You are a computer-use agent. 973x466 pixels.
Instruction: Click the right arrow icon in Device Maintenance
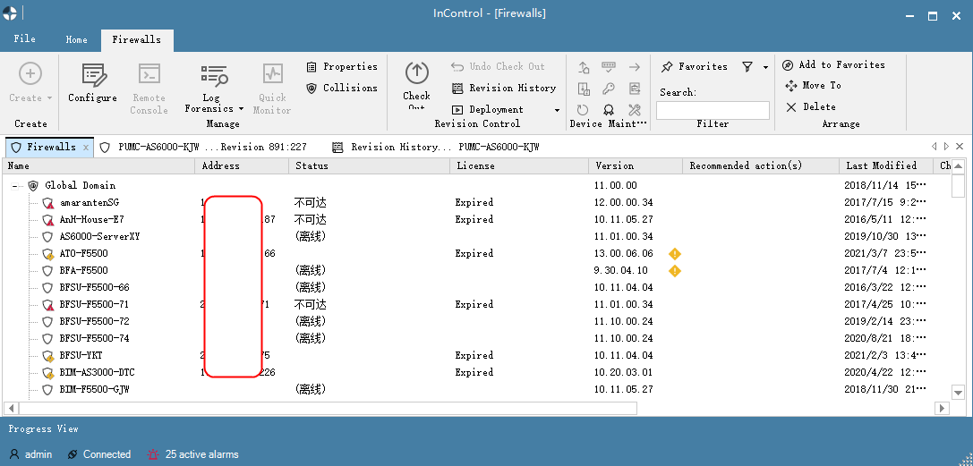pos(634,67)
